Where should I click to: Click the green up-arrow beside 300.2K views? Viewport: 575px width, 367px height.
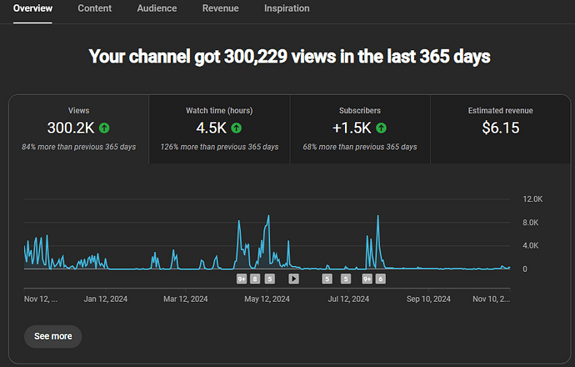tap(104, 128)
